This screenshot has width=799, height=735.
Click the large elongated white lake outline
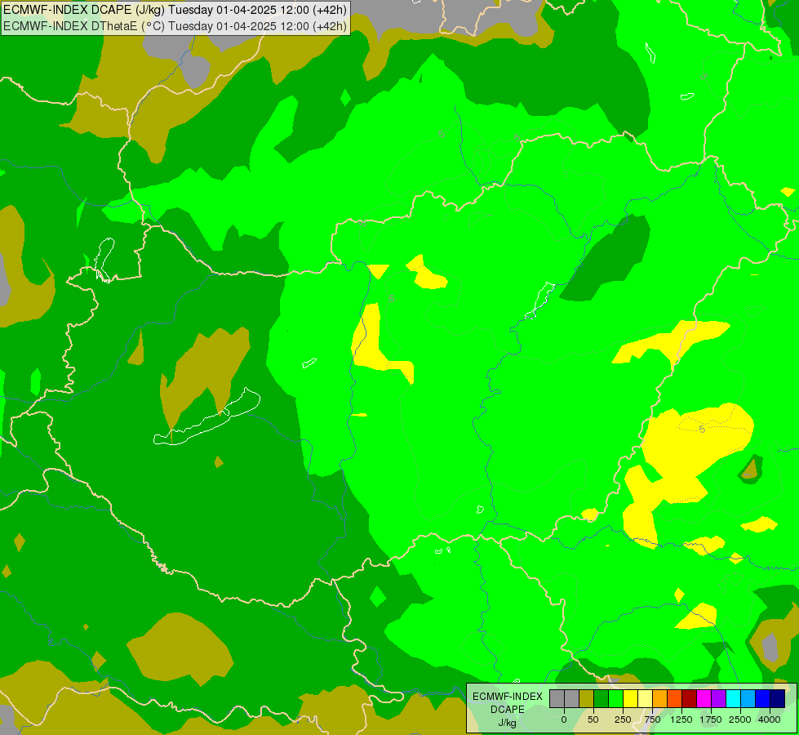pyautogui.click(x=206, y=416)
